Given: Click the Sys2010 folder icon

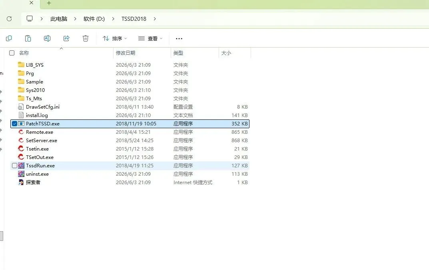Looking at the screenshot, I should coord(21,90).
